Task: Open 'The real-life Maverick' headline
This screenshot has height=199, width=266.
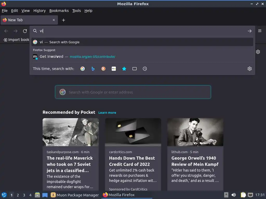Action: click(70, 164)
